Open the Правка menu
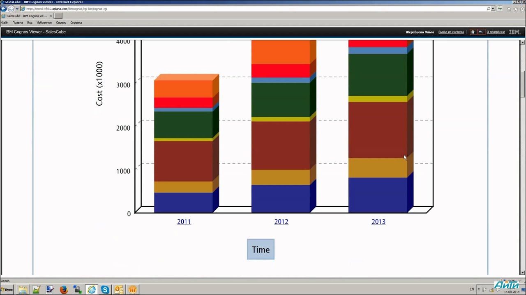The width and height of the screenshot is (526, 295). [x=18, y=23]
